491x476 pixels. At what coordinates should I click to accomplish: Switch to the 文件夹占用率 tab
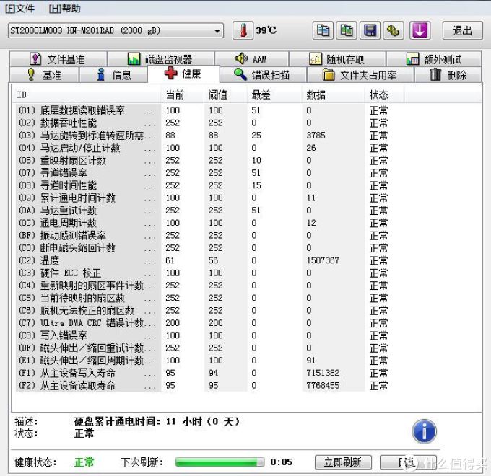360,75
